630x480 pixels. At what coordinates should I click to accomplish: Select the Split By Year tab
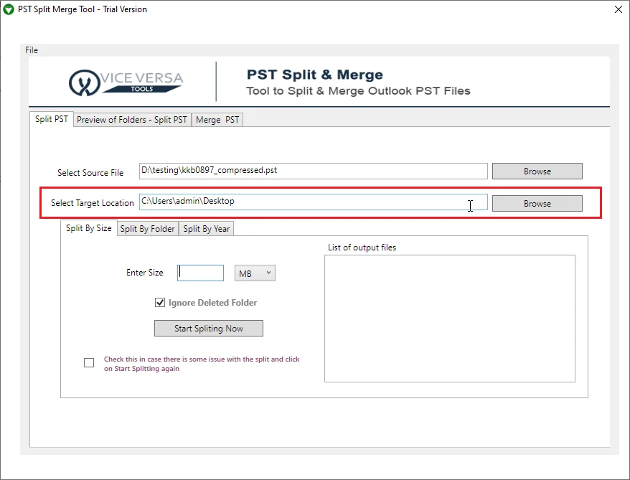(x=206, y=229)
